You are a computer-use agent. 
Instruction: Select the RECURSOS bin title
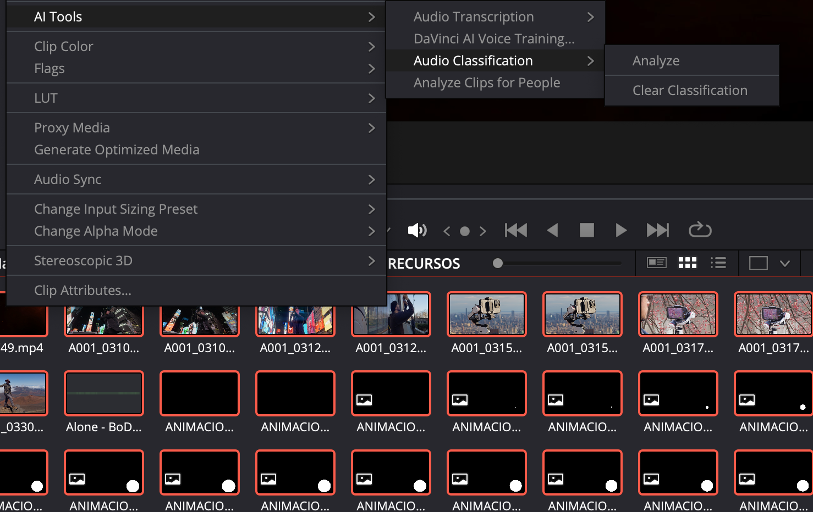(x=424, y=264)
